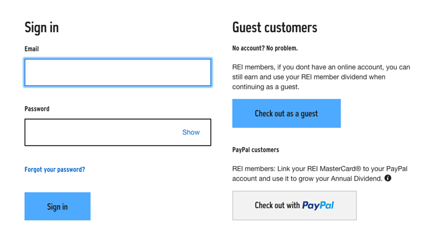Select Check out as a guest
The image size is (434, 248).
click(286, 113)
